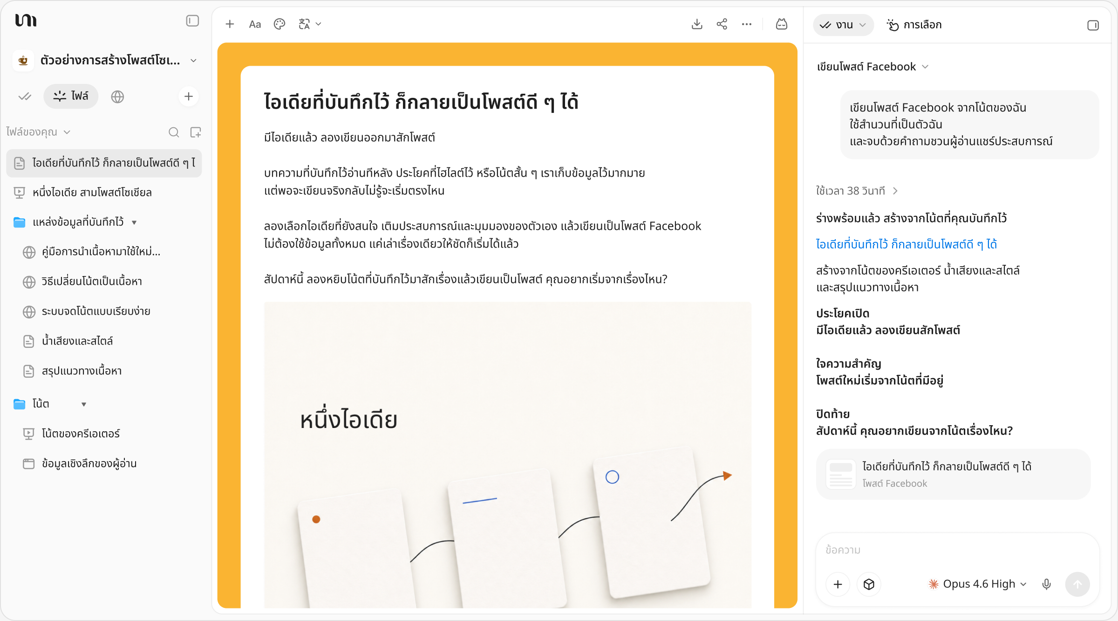The image size is (1118, 621).
Task: Click the send arrow button
Action: point(1077,584)
